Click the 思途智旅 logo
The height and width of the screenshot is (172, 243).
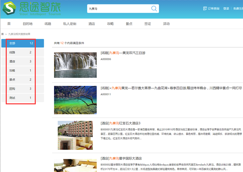[x=31, y=9]
